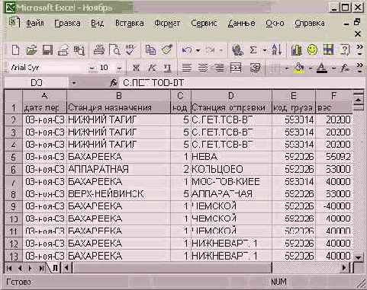The height and width of the screenshot is (290, 367).
Task: Select column D header
Action: click(231, 96)
